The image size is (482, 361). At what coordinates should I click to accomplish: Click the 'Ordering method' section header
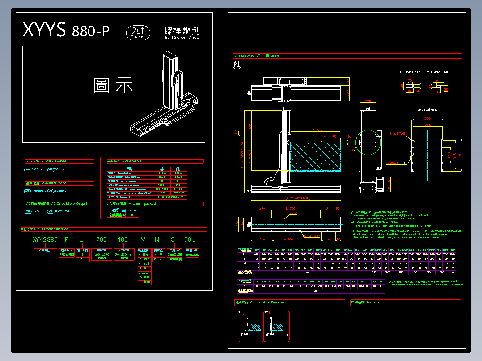point(114,230)
